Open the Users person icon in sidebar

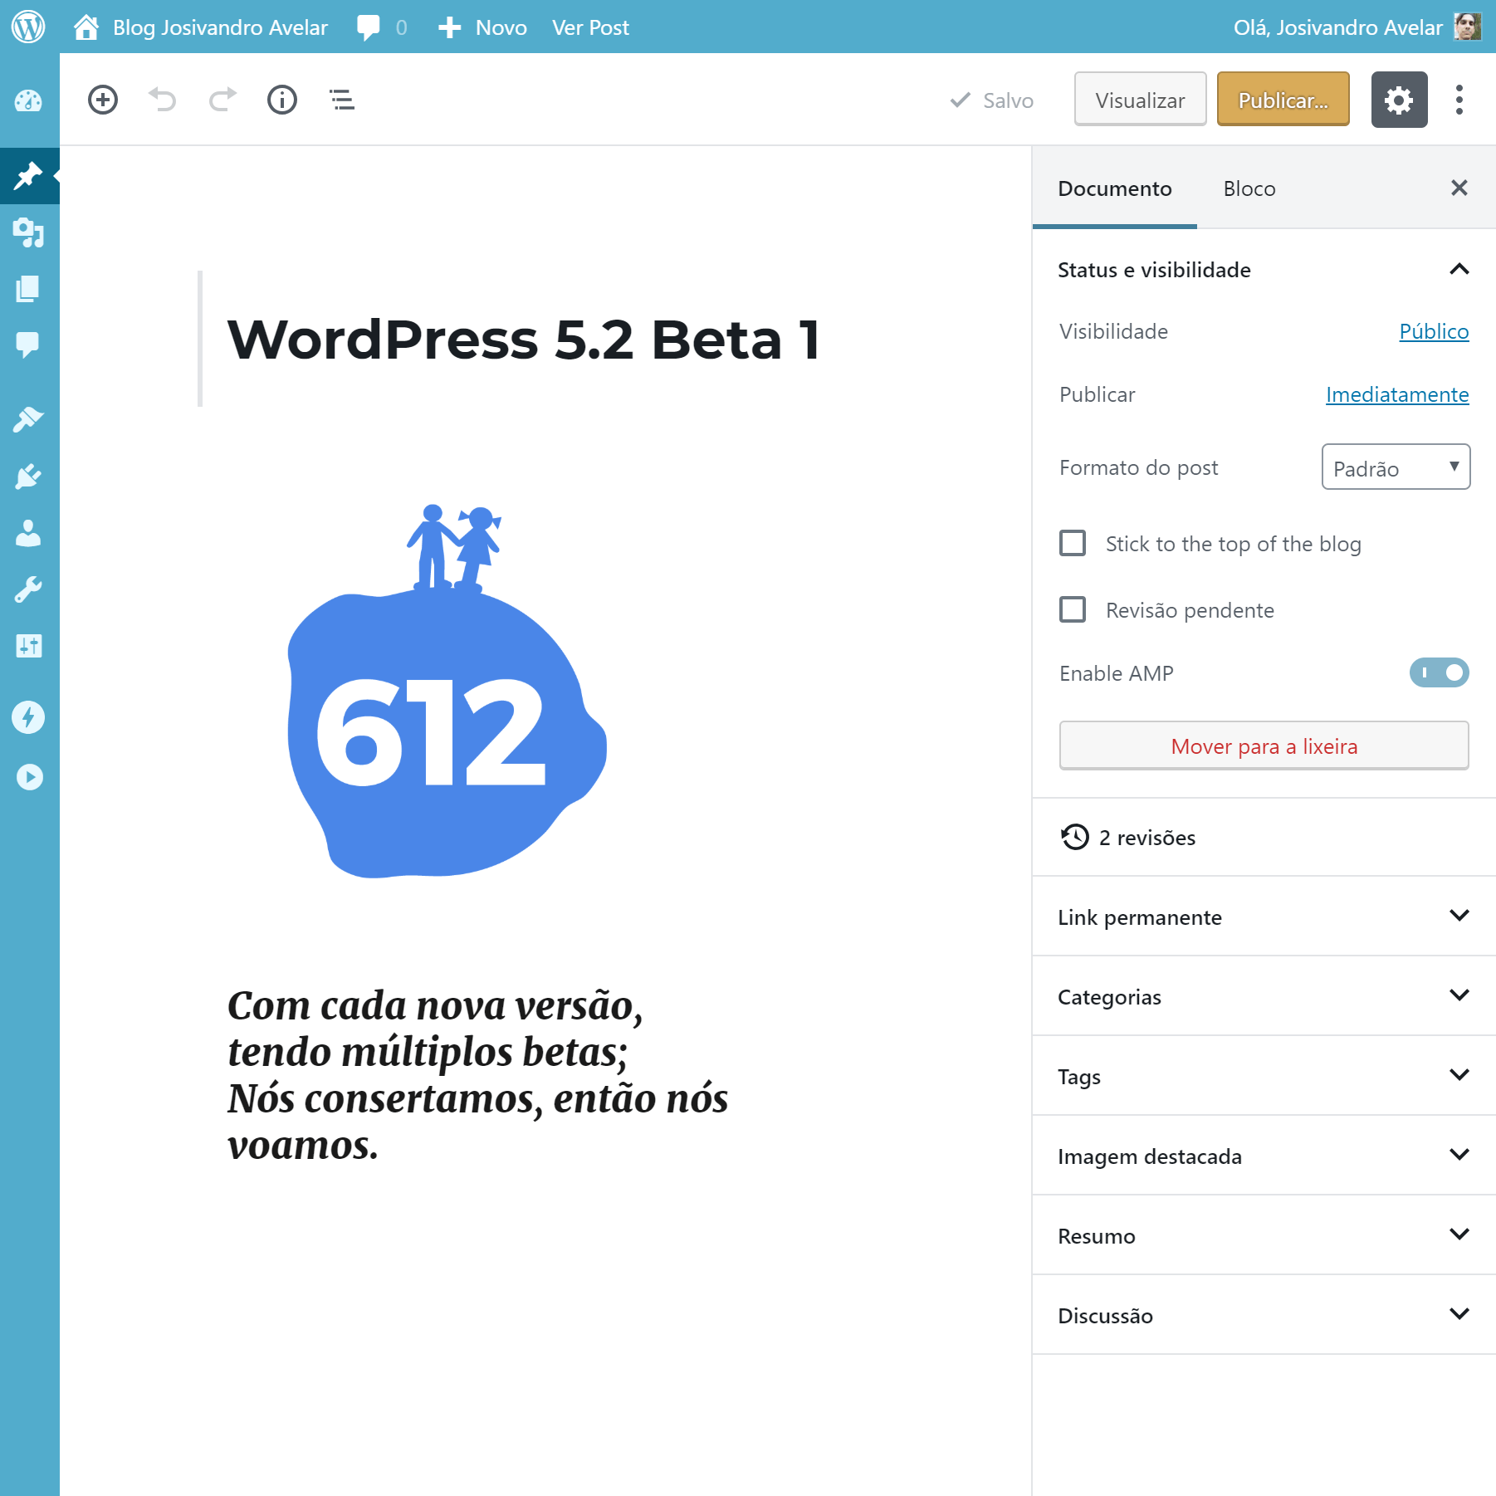pos(28,533)
